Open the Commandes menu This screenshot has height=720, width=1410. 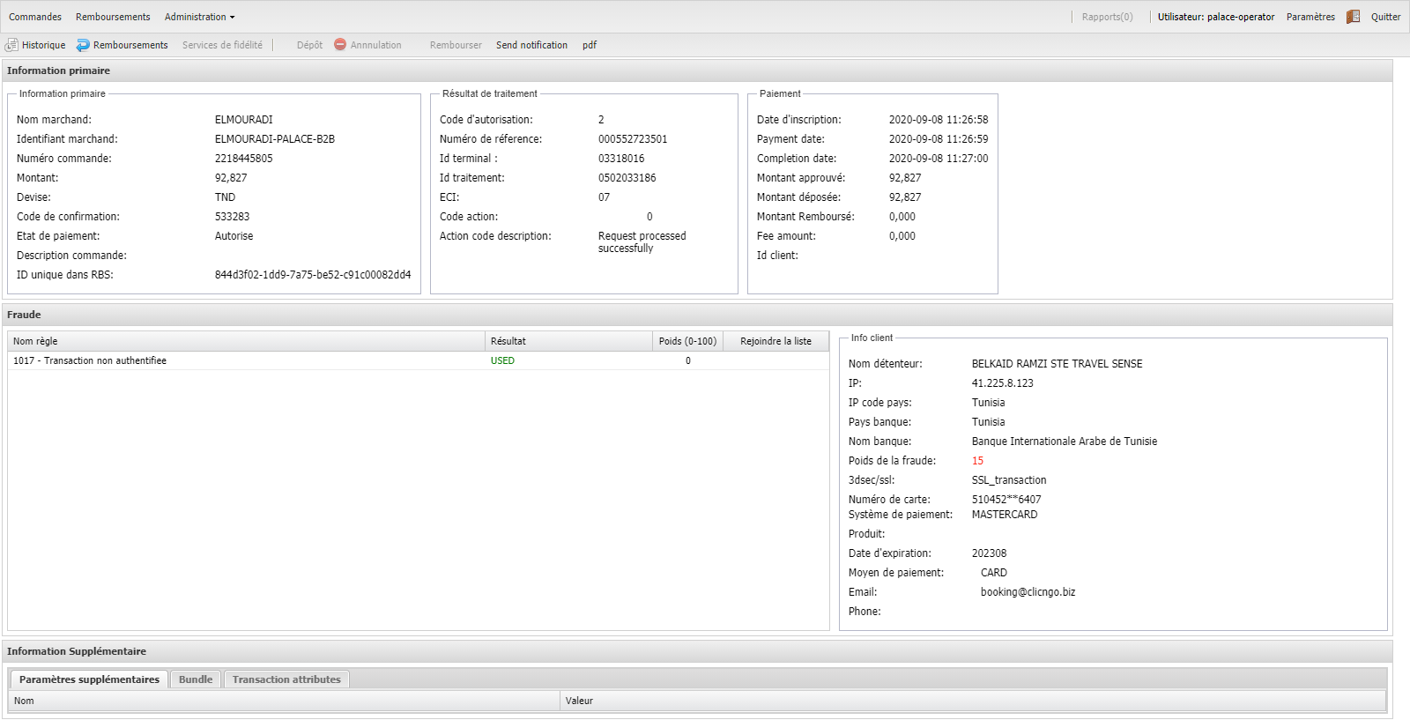click(x=35, y=17)
